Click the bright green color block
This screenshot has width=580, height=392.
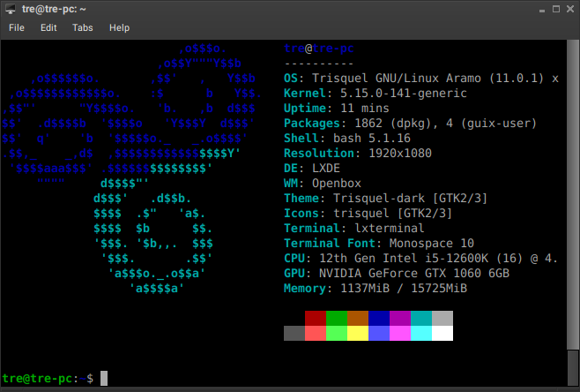click(x=337, y=333)
